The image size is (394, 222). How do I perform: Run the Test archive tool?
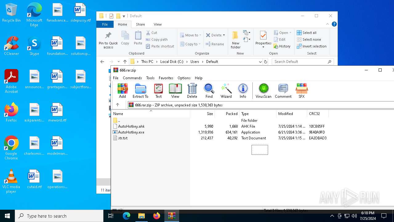pyautogui.click(x=159, y=91)
